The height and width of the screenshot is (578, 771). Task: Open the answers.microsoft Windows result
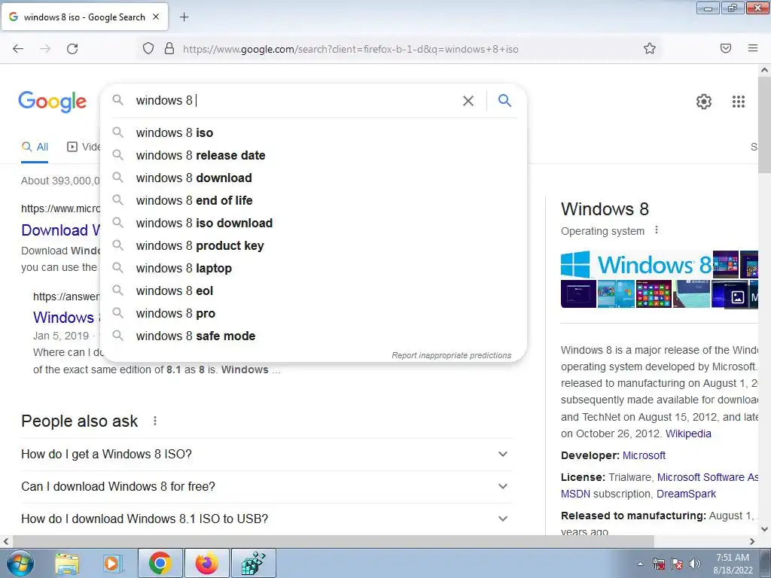[x=67, y=317]
